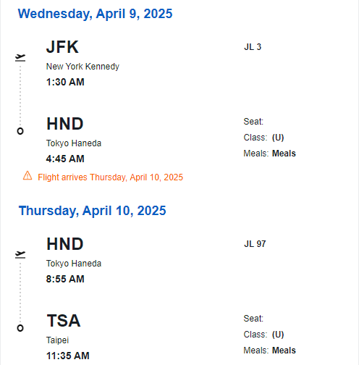
Task: Click the TSA airport code
Action: [x=64, y=321]
